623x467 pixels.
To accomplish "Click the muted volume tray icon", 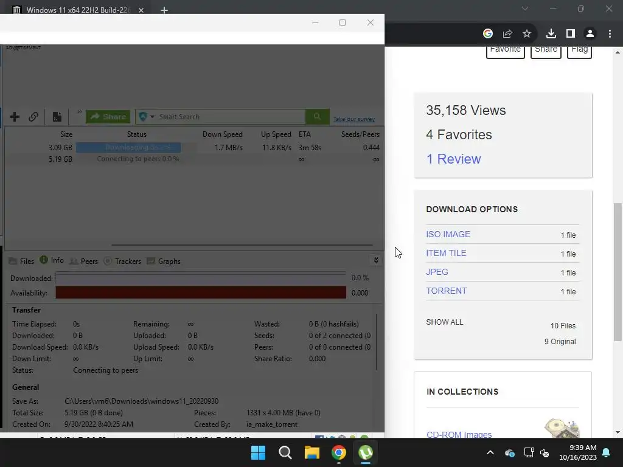I will 545,452.
